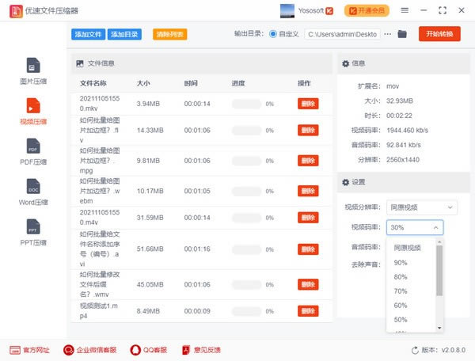Click the 文件信息 panel header icon
Screen dimensions: 475x361
pyautogui.click(x=80, y=63)
